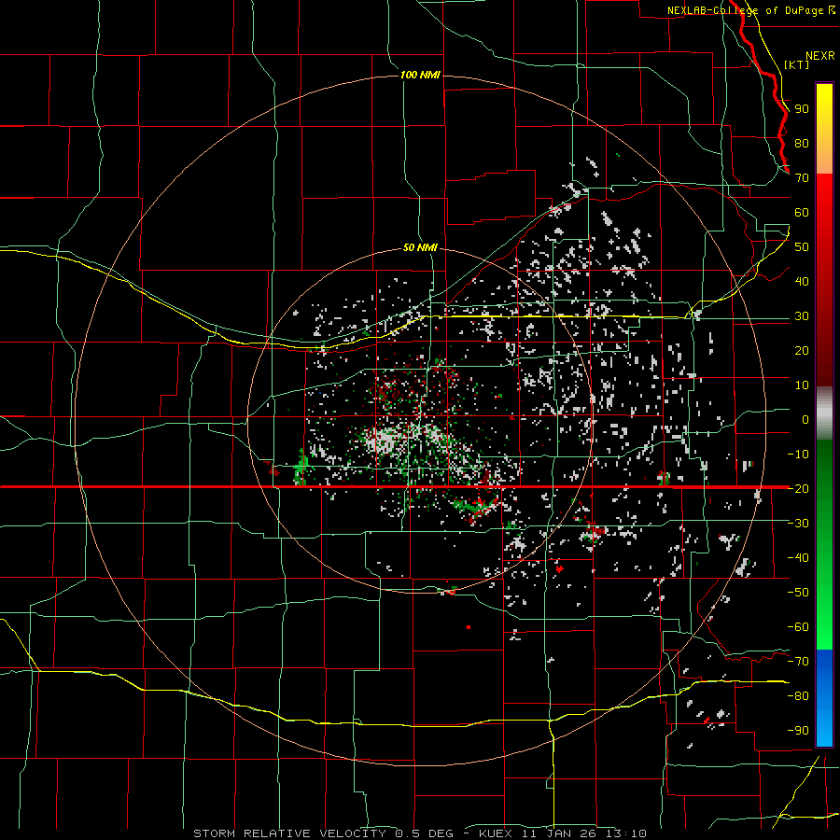Click the -20 value on velocity scale

[798, 488]
